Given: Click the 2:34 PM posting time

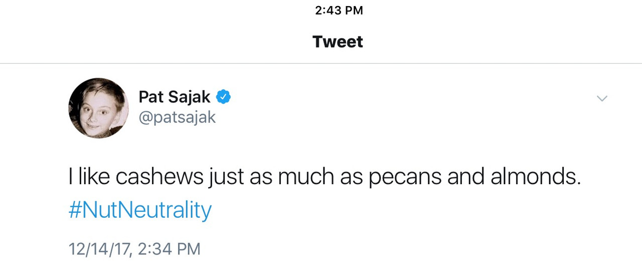Looking at the screenshot, I should 169,249.
